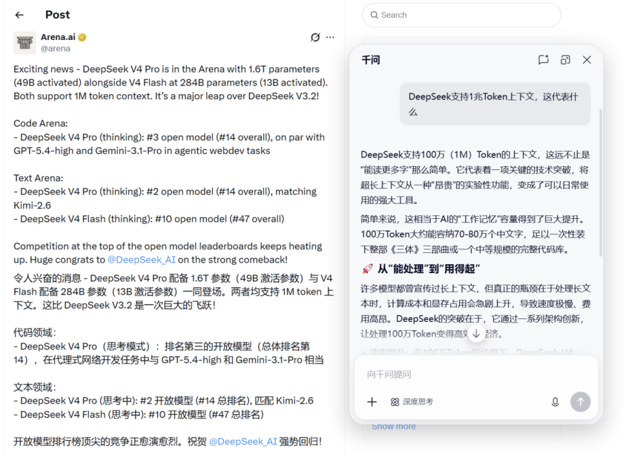This screenshot has width=632, height=454.
Task: Click the line 'Kimi-2.6' in English post
Action: coord(33,205)
